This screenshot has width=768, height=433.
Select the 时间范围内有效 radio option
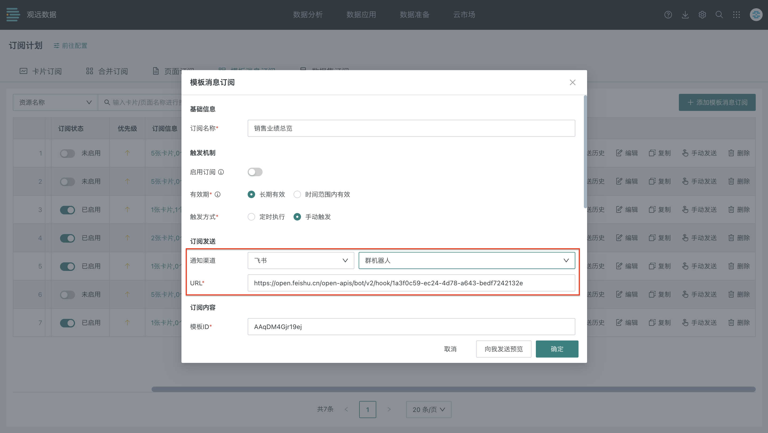click(297, 194)
